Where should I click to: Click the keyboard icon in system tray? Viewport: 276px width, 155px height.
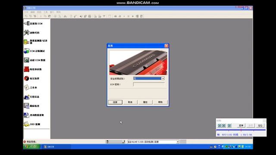tap(211, 147)
